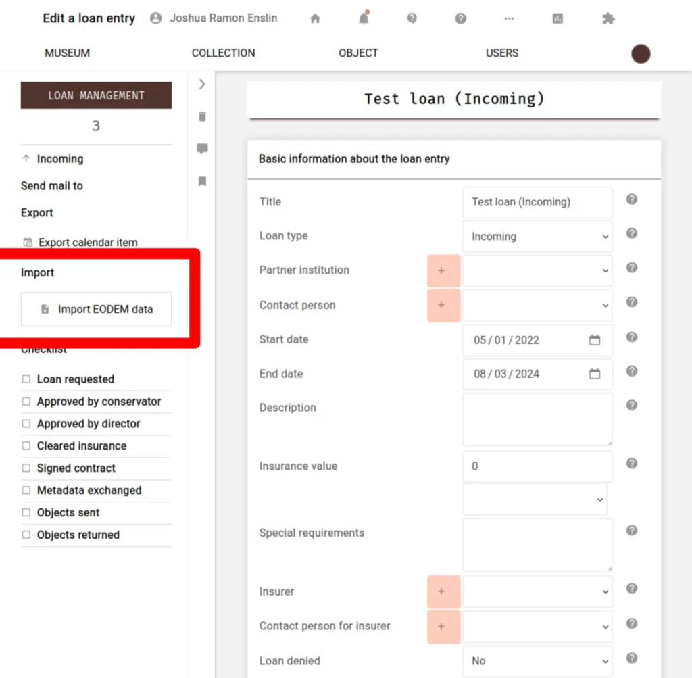
Task: Open comments speech bubble icon in side strip
Action: [202, 148]
